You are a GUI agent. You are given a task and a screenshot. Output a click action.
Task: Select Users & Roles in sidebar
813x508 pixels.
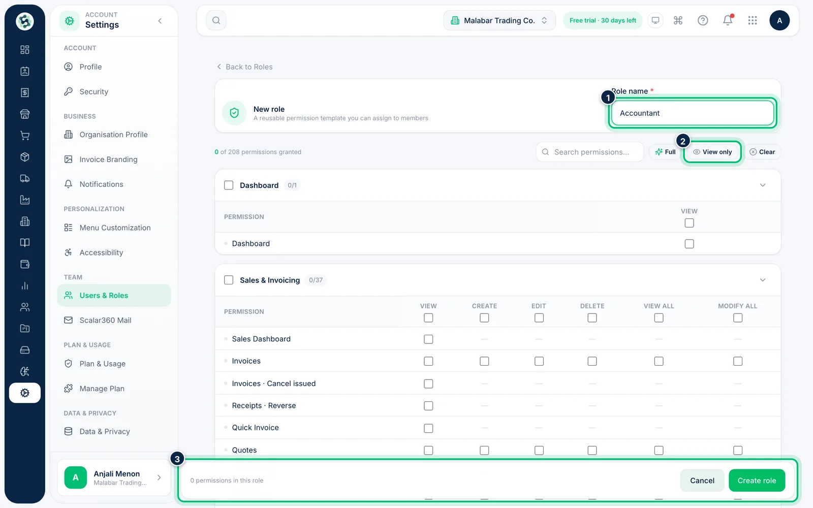pyautogui.click(x=114, y=295)
